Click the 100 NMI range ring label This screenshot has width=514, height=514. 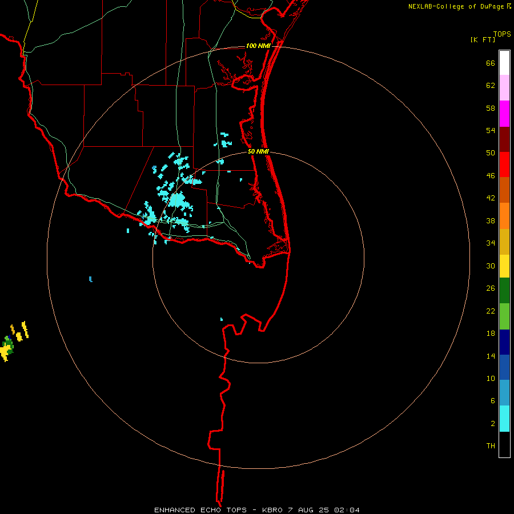(258, 46)
